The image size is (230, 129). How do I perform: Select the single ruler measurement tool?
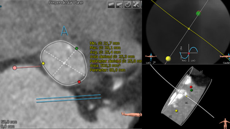[x=111, y=4]
